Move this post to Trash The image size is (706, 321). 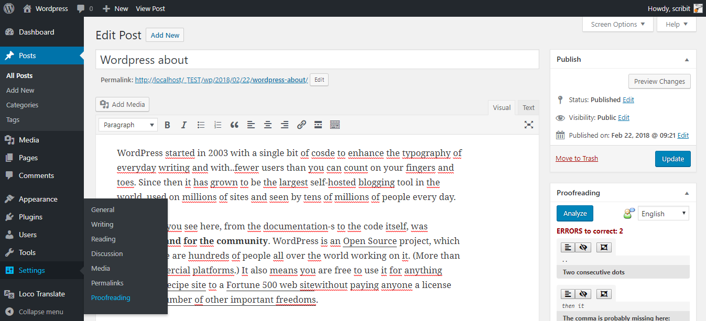click(577, 158)
